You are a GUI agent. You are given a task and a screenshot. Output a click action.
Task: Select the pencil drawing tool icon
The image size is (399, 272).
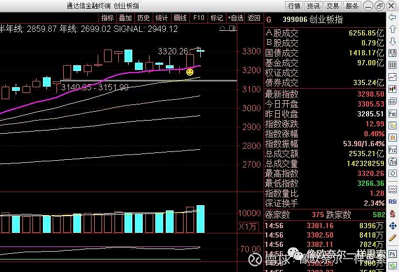[392, 238]
